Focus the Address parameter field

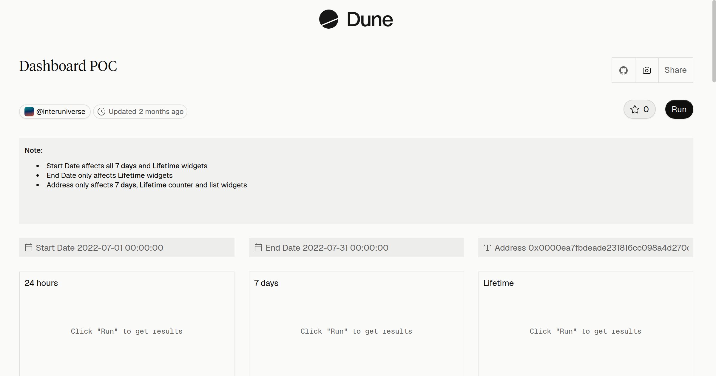(x=586, y=248)
